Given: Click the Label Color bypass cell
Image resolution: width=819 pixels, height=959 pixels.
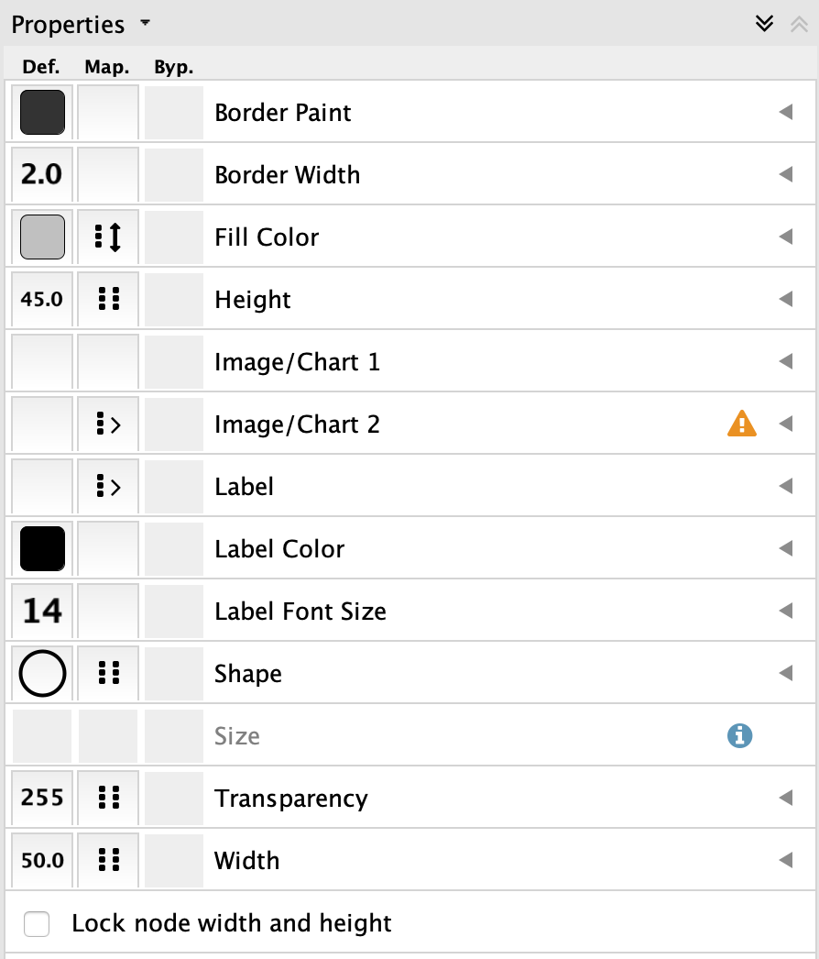Looking at the screenshot, I should pyautogui.click(x=174, y=549).
